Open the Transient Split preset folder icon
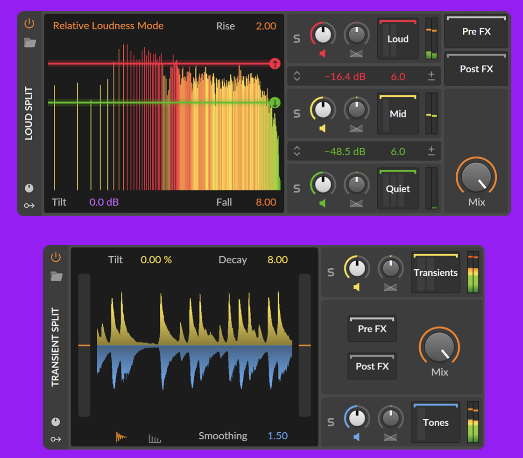The width and height of the screenshot is (523, 458). click(x=57, y=276)
